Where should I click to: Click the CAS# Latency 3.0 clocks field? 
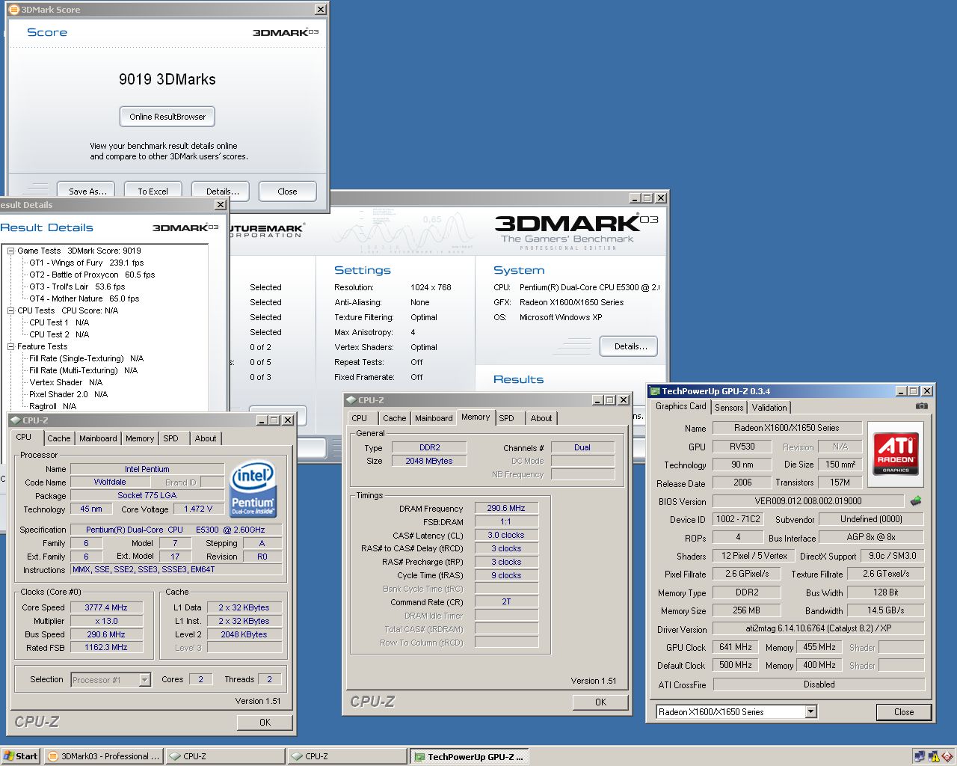click(506, 535)
